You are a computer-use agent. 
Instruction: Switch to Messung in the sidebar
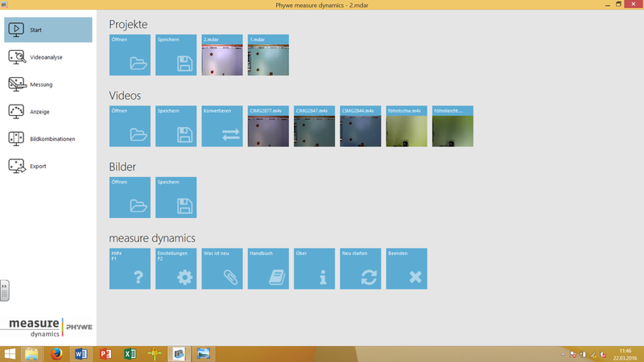(x=47, y=84)
